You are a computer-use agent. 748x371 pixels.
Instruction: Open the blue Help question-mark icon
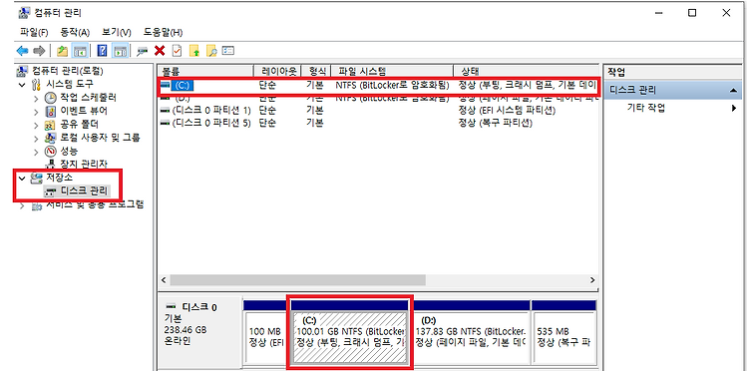point(102,51)
